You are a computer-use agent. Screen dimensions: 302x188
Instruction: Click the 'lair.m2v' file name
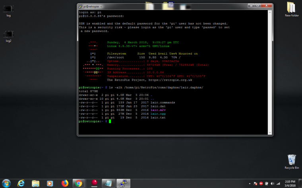(x=158, y=110)
